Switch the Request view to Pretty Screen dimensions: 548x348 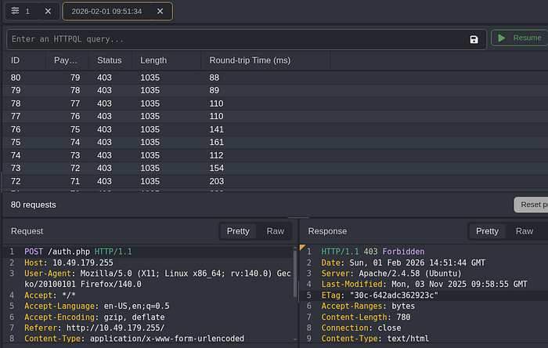click(x=238, y=231)
